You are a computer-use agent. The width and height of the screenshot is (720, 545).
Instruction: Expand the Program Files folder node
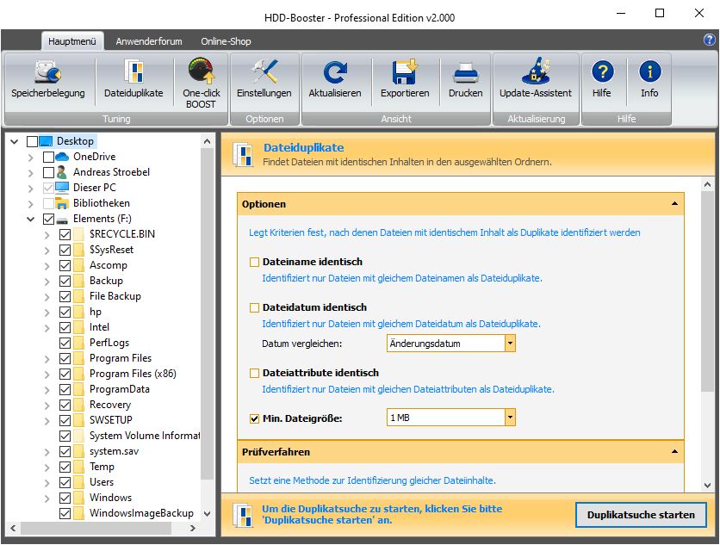pos(47,359)
